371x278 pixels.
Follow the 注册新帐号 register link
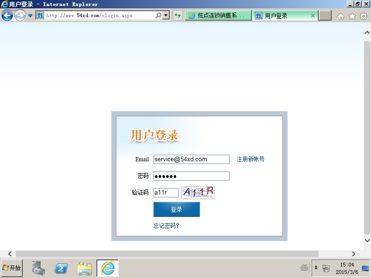[x=250, y=159]
